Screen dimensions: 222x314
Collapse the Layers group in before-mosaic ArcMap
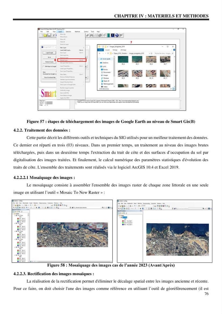(13, 214)
